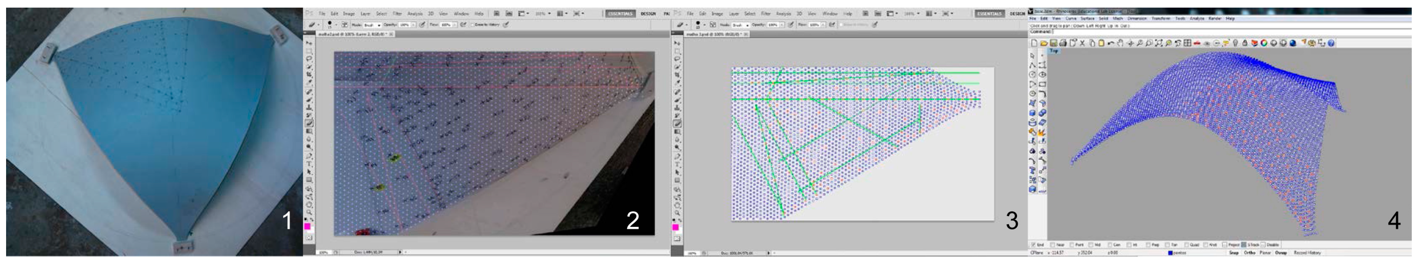Open the Transform menu in Rhino

(x=1161, y=19)
